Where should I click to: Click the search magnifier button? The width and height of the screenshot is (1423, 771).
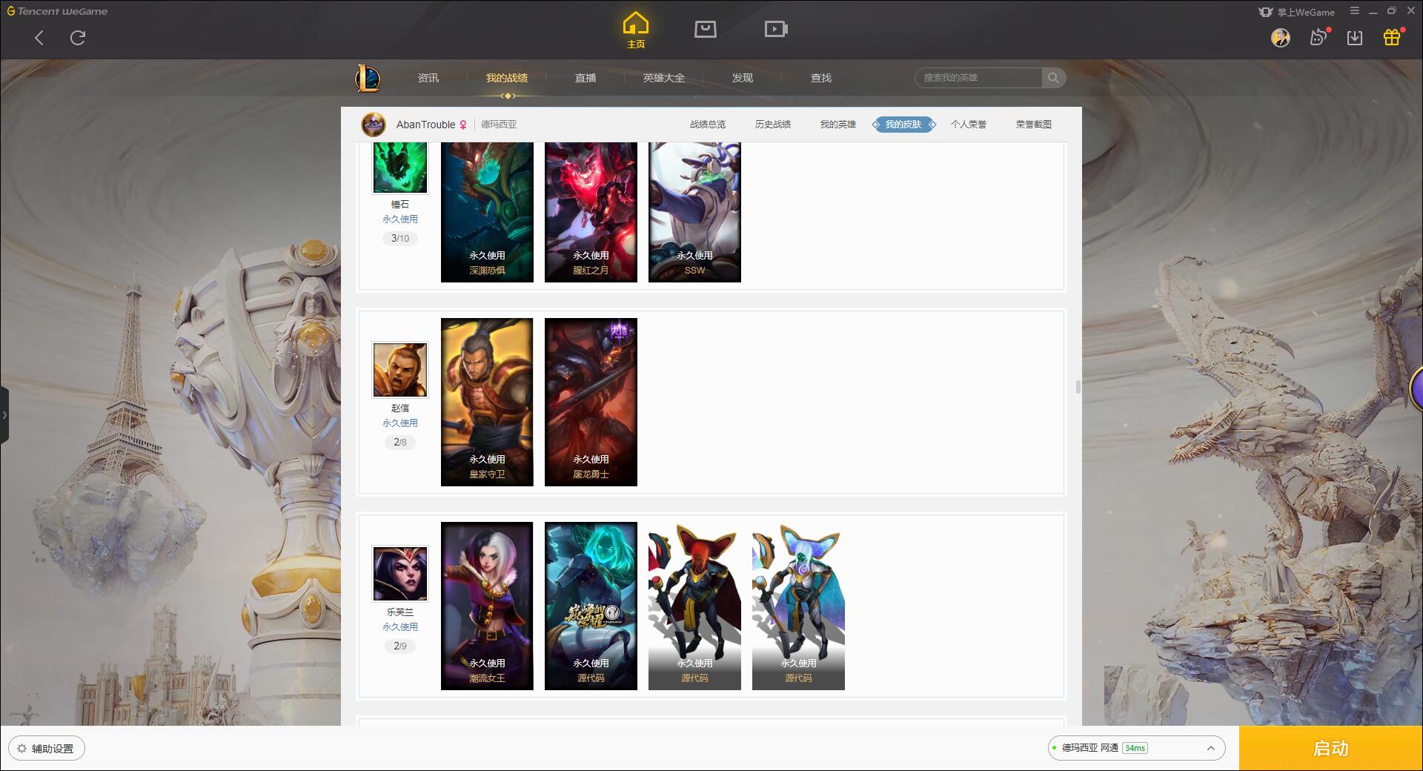tap(1053, 78)
